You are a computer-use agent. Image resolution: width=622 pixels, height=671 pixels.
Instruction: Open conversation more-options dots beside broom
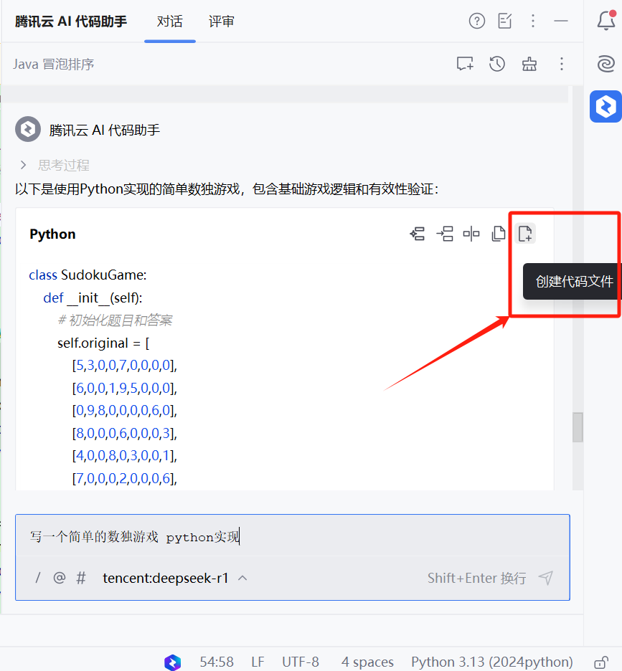point(562,65)
